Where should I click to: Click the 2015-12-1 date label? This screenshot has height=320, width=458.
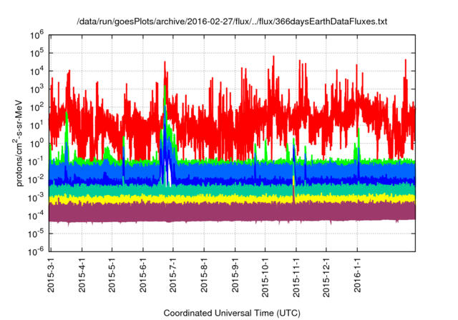(x=326, y=277)
